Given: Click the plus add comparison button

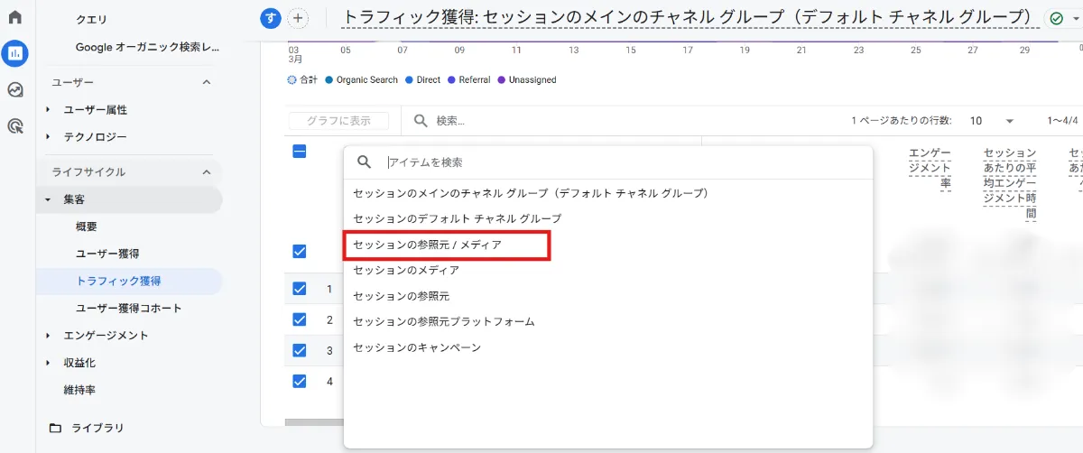Looking at the screenshot, I should coord(297,18).
